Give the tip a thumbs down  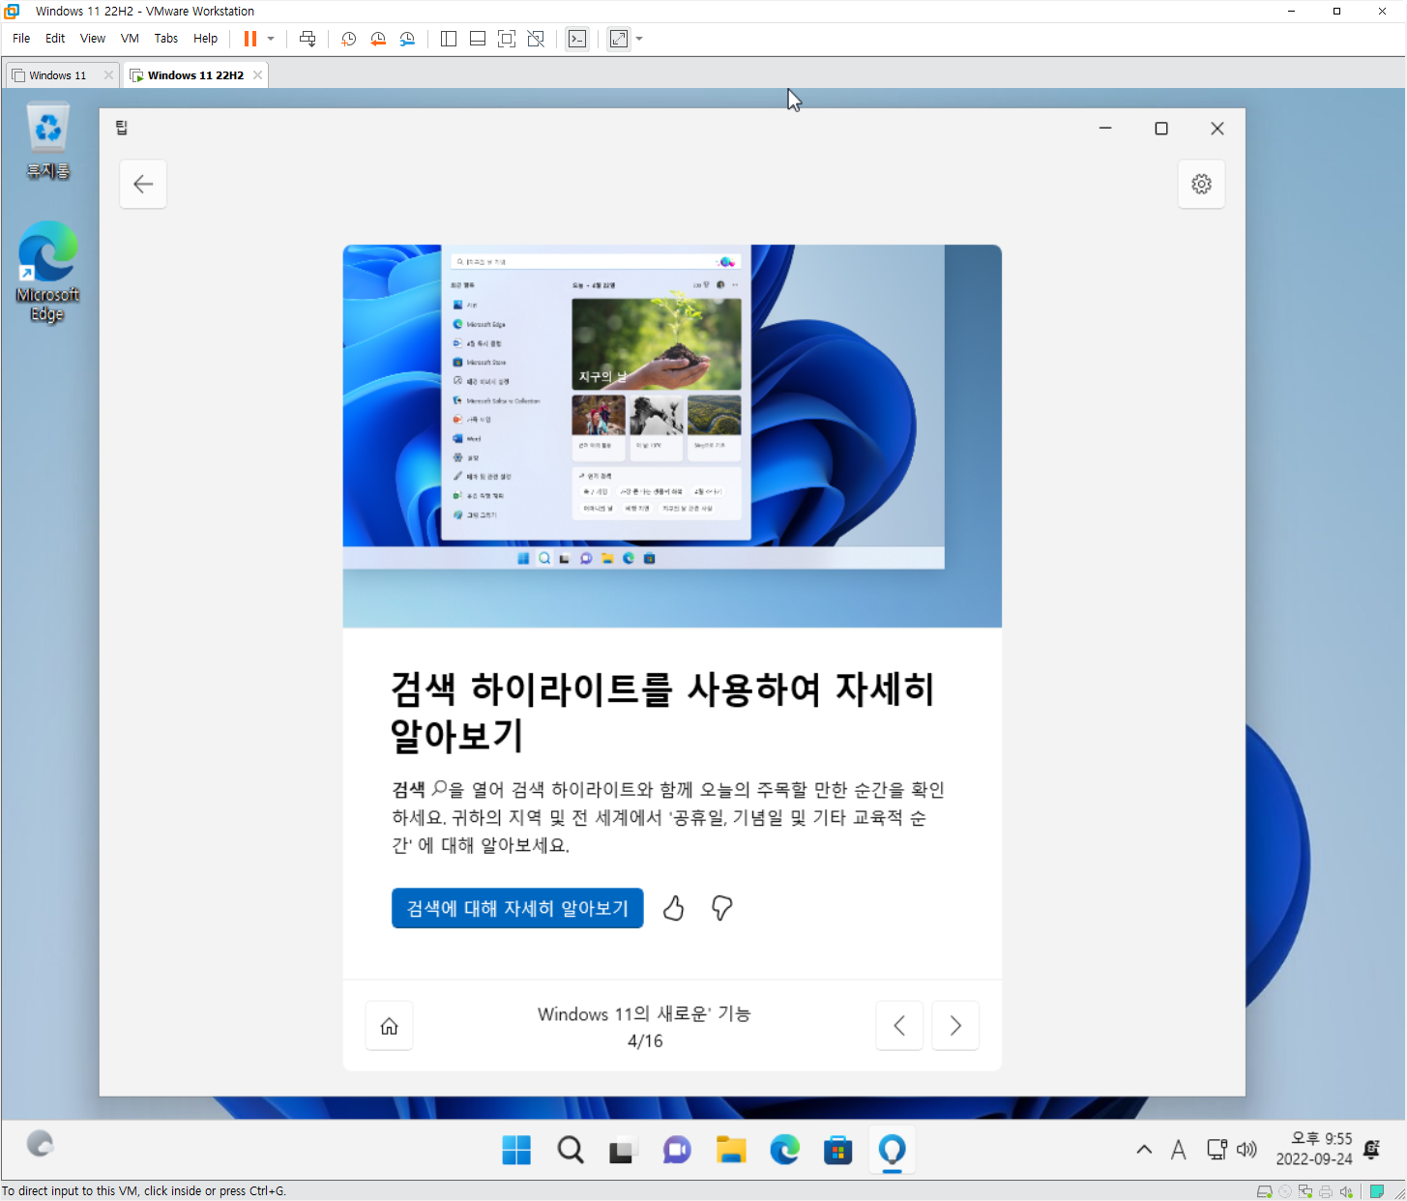721,908
